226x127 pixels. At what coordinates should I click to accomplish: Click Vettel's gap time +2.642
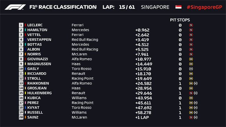[142, 35]
